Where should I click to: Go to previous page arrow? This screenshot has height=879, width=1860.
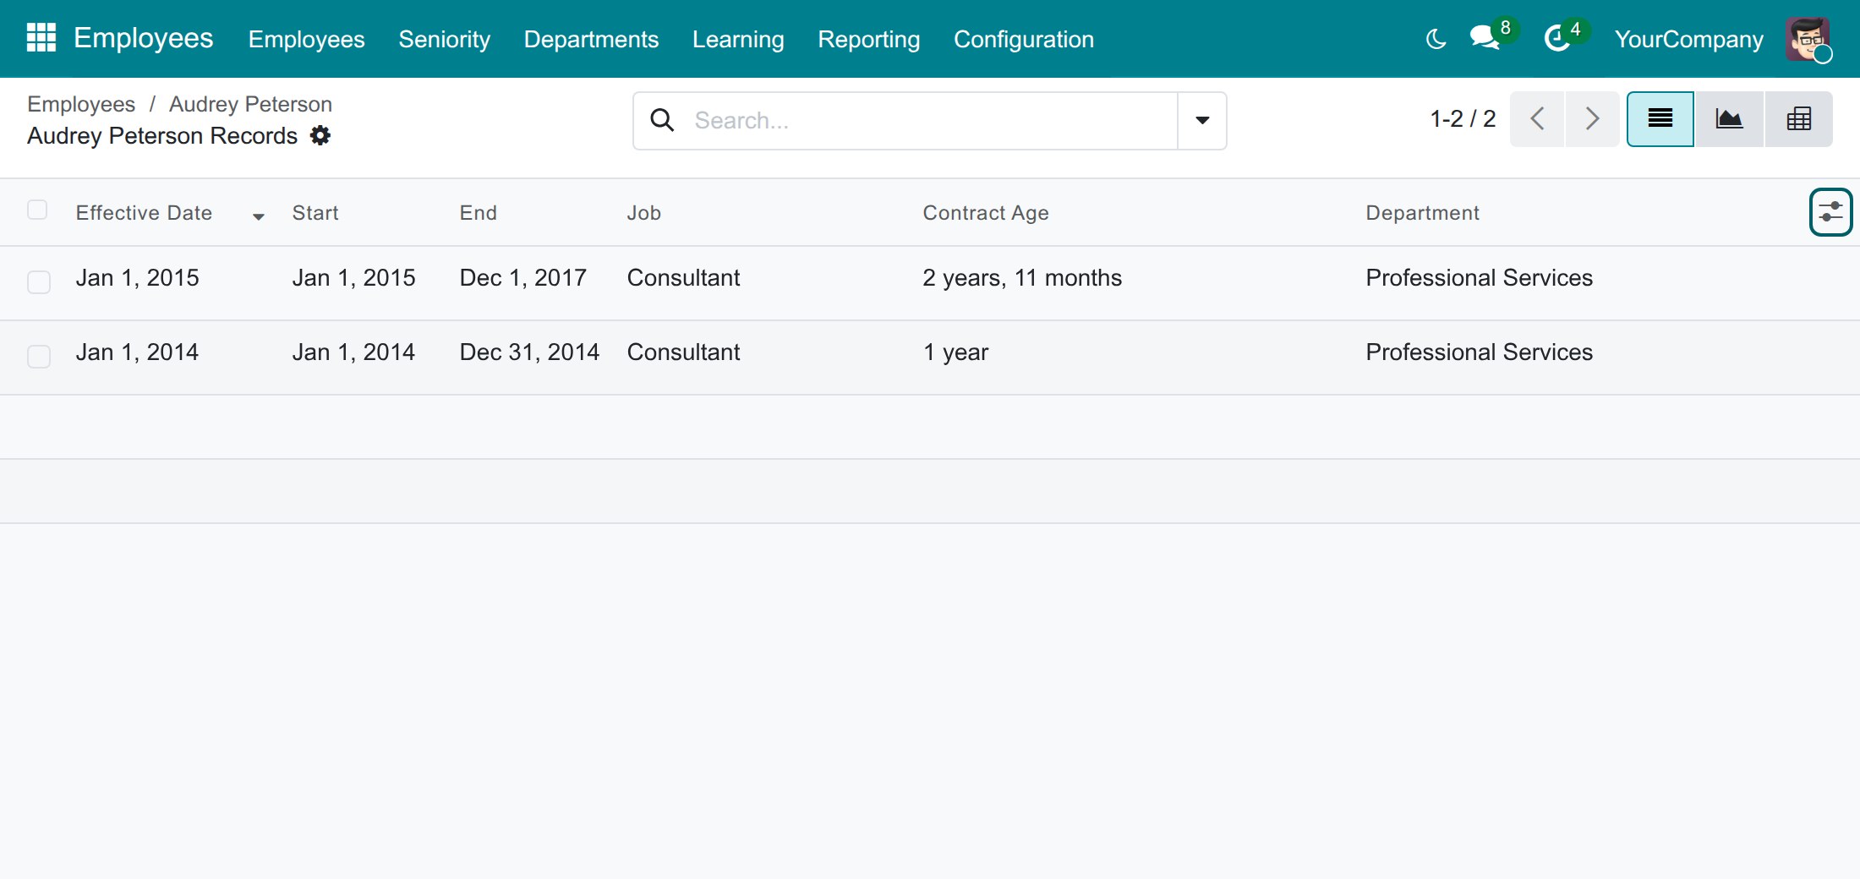pos(1537,119)
